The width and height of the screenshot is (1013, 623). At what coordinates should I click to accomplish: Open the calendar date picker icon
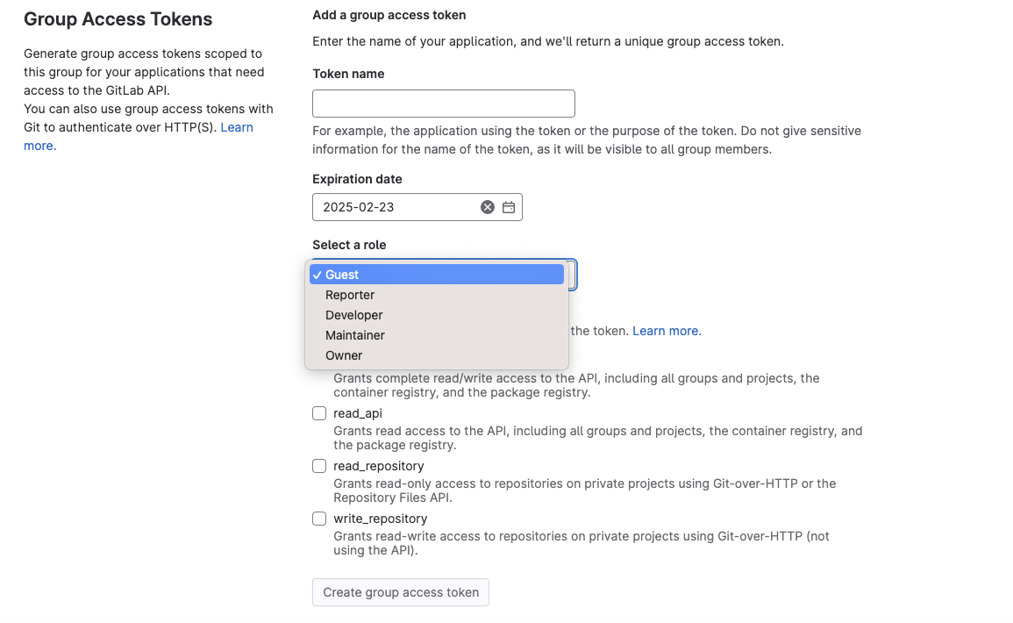click(509, 207)
